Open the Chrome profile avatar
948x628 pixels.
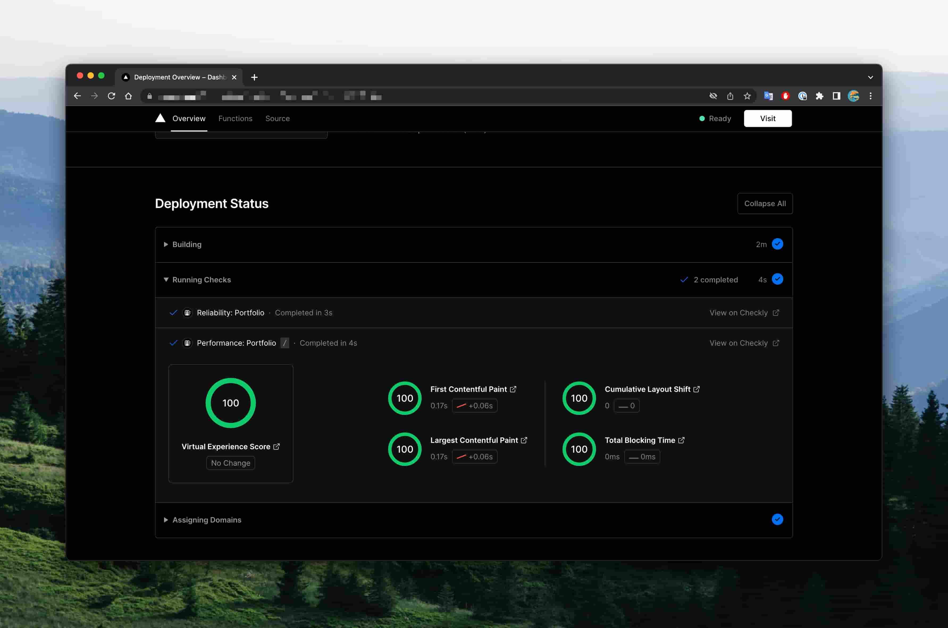pyautogui.click(x=853, y=96)
